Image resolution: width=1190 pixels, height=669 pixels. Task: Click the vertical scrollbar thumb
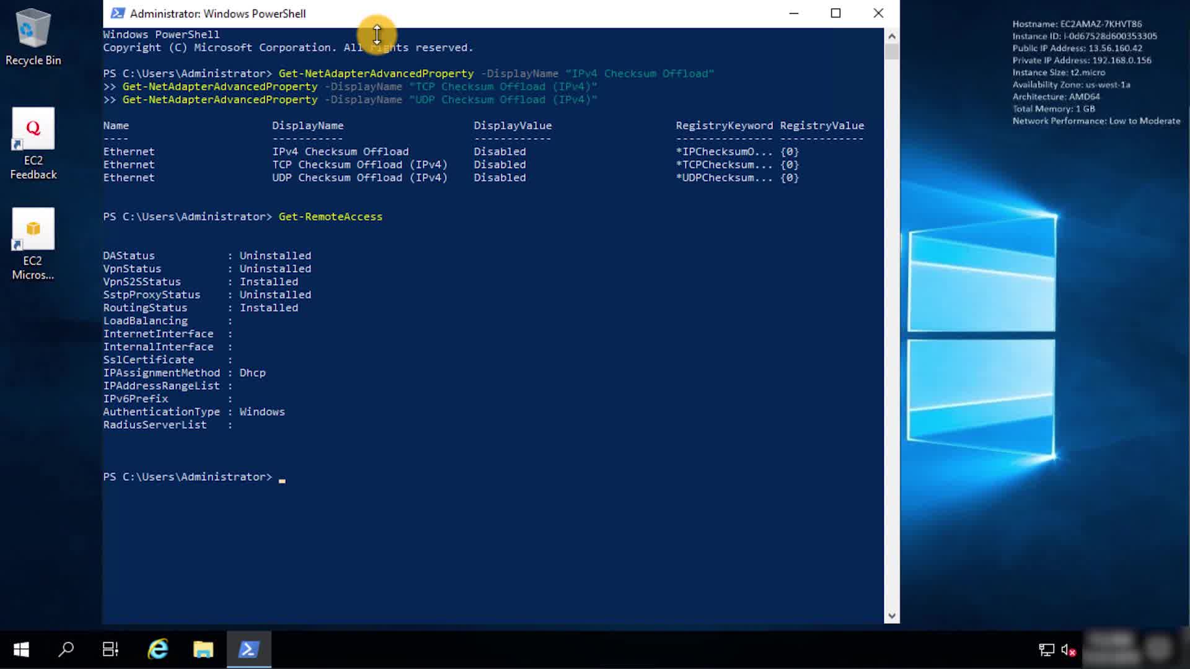(x=892, y=51)
